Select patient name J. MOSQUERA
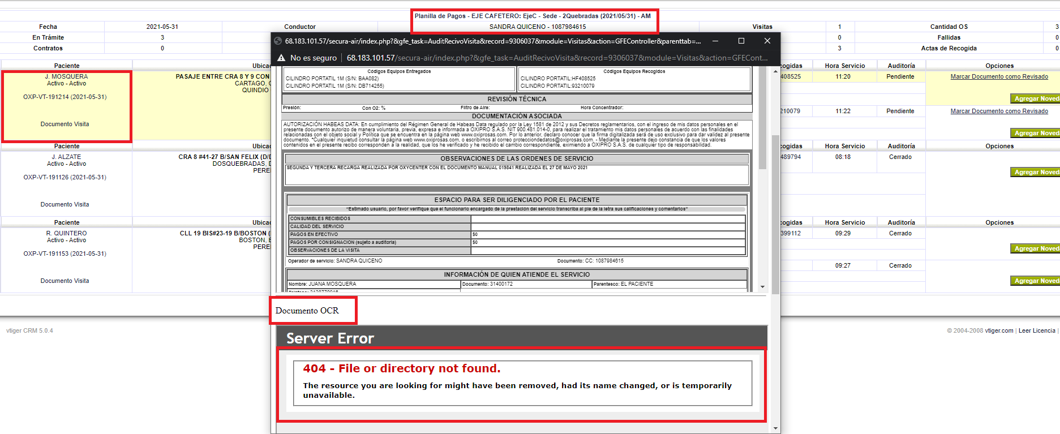This screenshot has height=434, width=1060. [x=67, y=76]
